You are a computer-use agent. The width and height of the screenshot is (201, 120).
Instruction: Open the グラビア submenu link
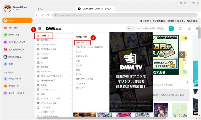(x=80, y=88)
